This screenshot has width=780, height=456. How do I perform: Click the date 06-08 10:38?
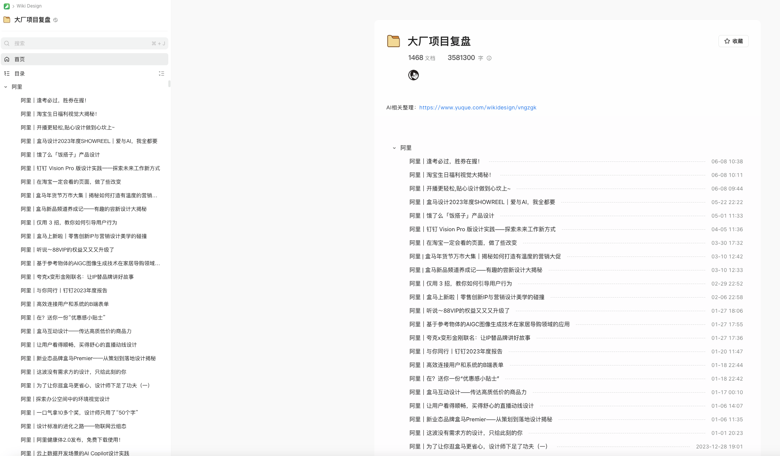click(727, 161)
